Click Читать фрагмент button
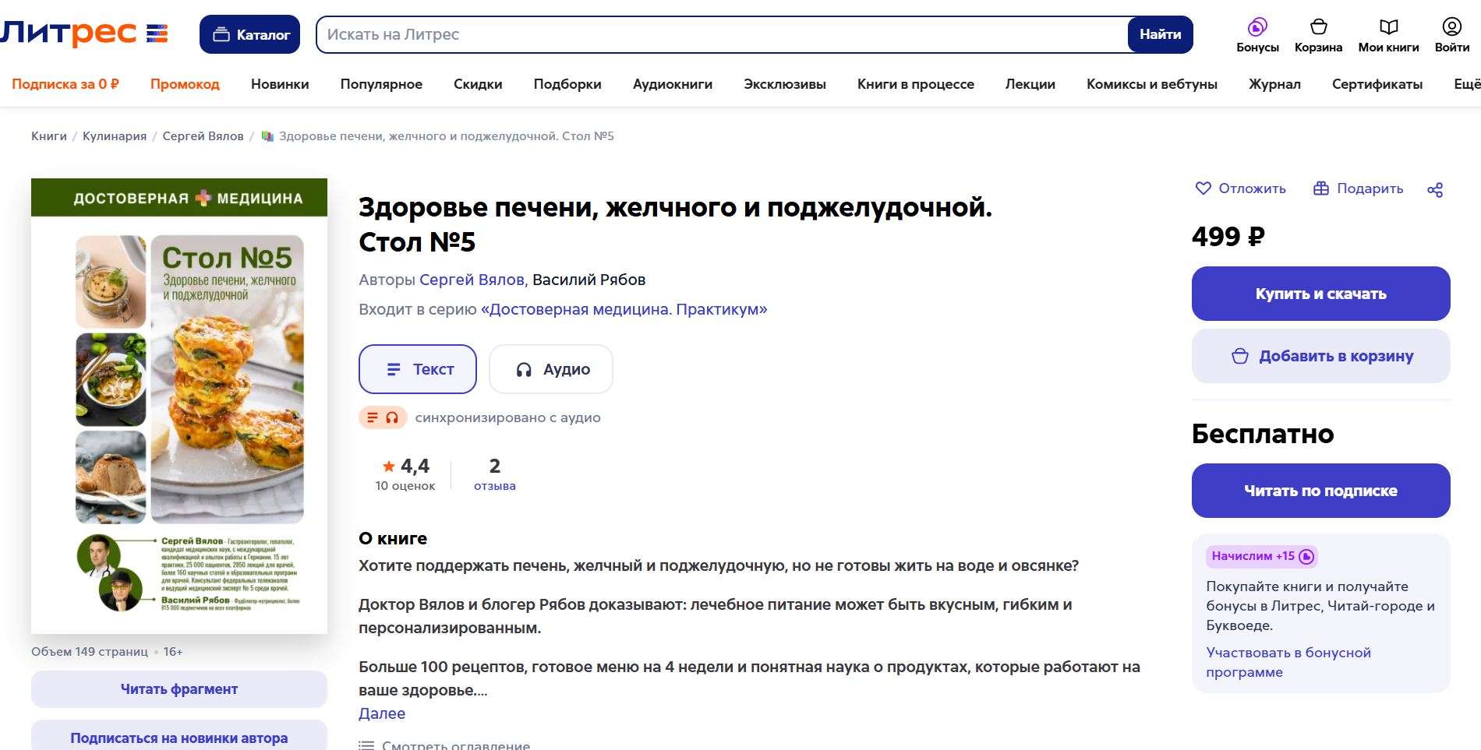 coord(179,689)
